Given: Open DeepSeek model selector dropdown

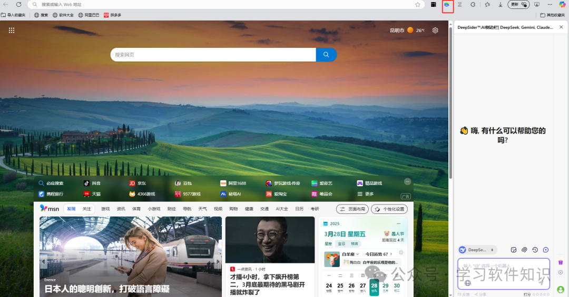Looking at the screenshot, I should point(477,250).
